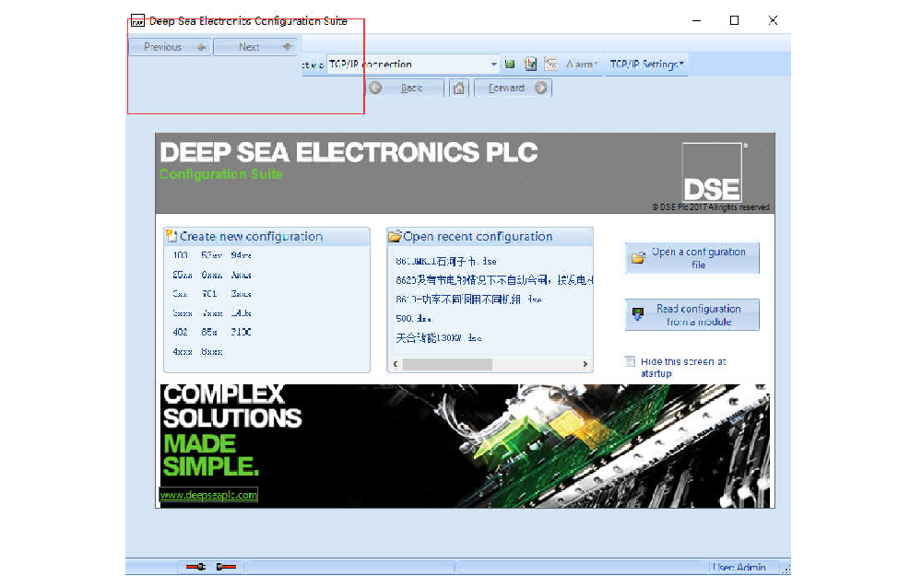Click the folder icon on Open a configuration file
The height and width of the screenshot is (588, 922).
(638, 257)
